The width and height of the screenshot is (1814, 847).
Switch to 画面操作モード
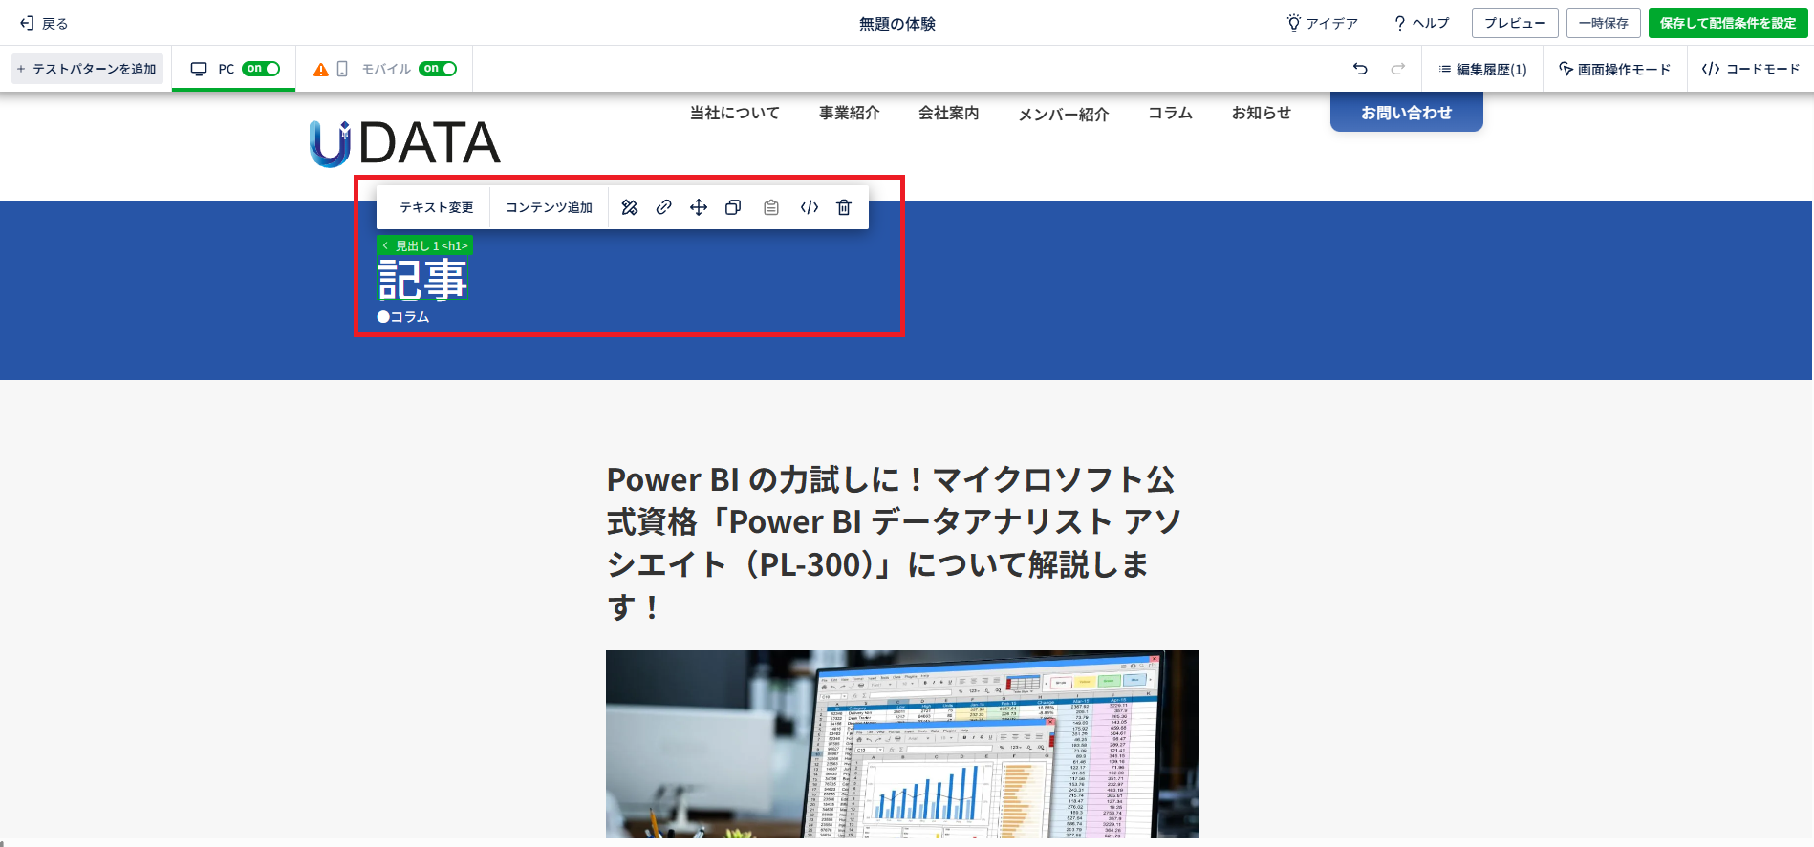[1615, 69]
